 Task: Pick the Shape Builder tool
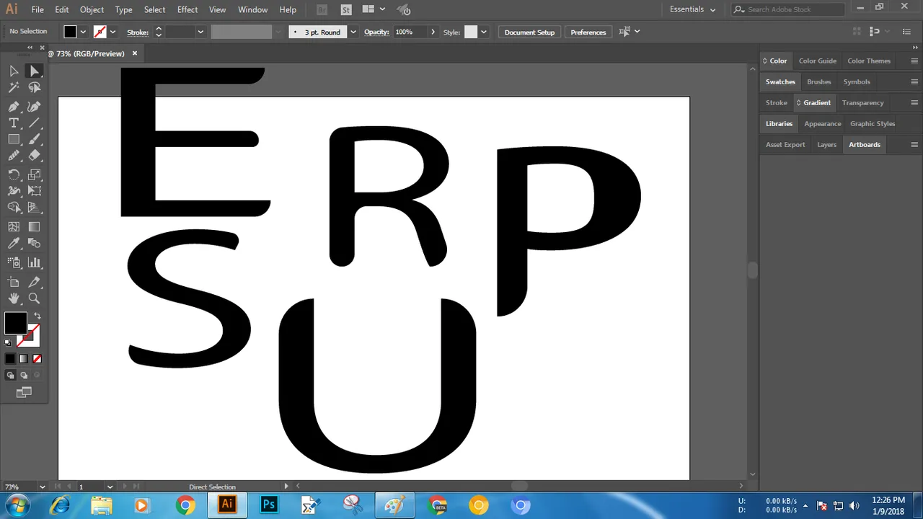pyautogui.click(x=14, y=208)
